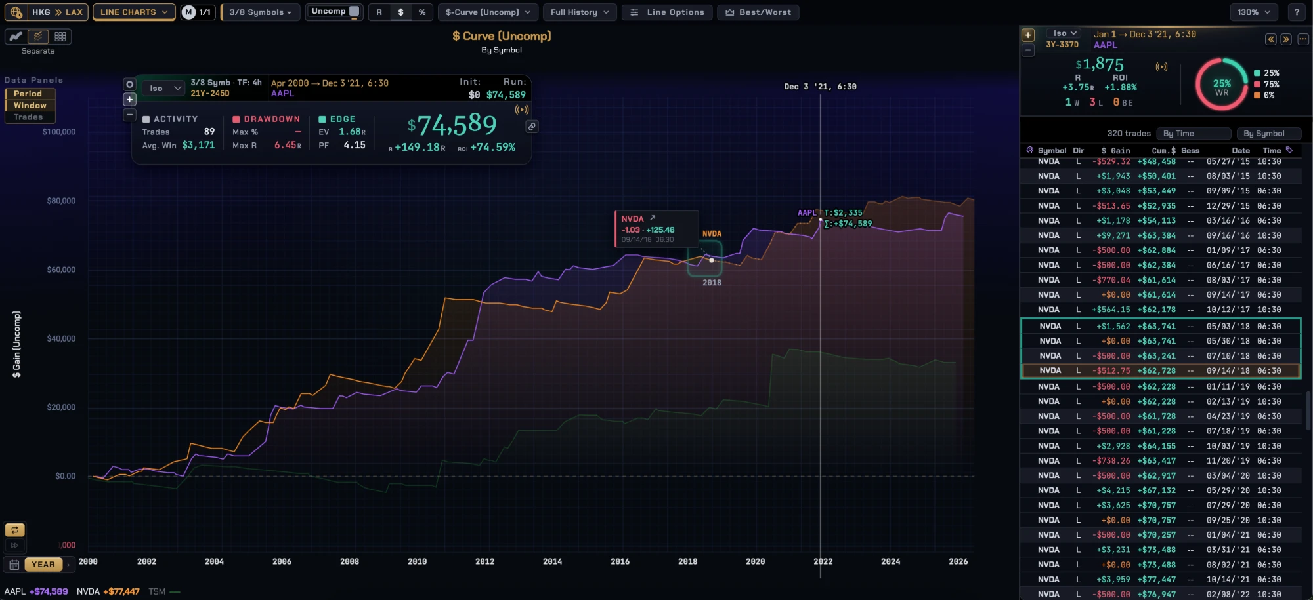Click the minus button in the side panel
Viewport: 1313px width, 600px height.
coord(1028,50)
